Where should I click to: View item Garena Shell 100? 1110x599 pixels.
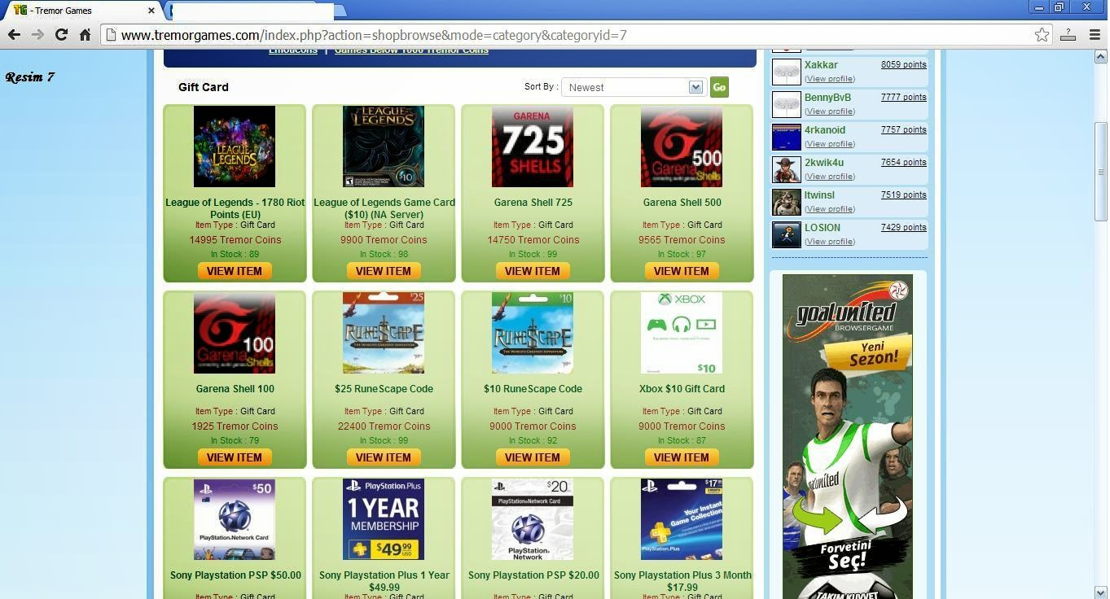(235, 457)
